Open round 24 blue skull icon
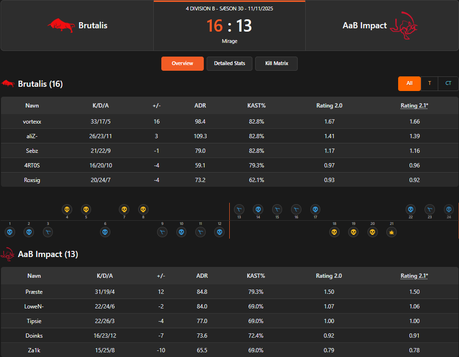 449,209
